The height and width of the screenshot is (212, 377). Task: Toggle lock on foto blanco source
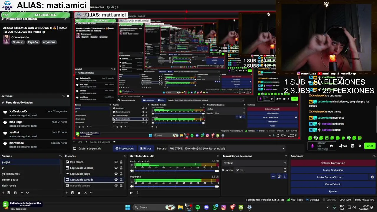(x=121, y=162)
